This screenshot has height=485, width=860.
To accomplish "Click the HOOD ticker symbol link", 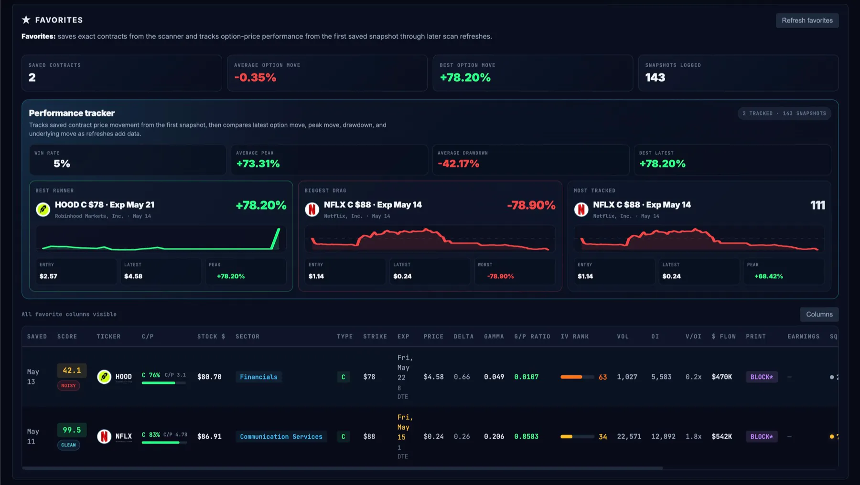I will pyautogui.click(x=124, y=377).
